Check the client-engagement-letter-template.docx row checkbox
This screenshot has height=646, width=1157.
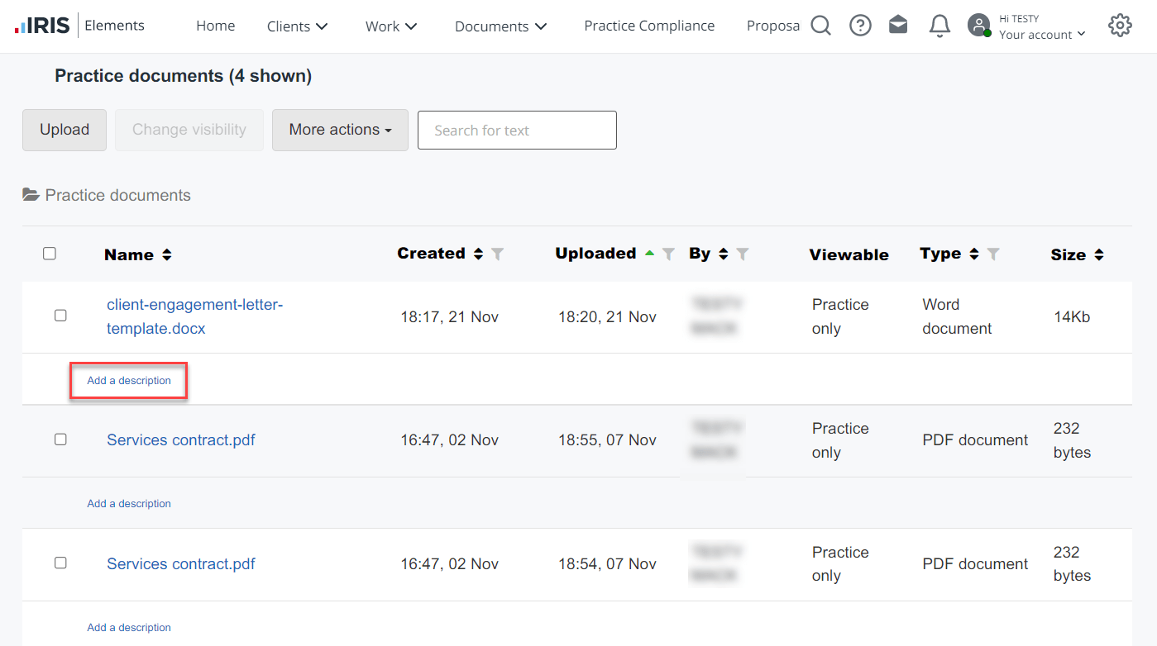click(60, 316)
